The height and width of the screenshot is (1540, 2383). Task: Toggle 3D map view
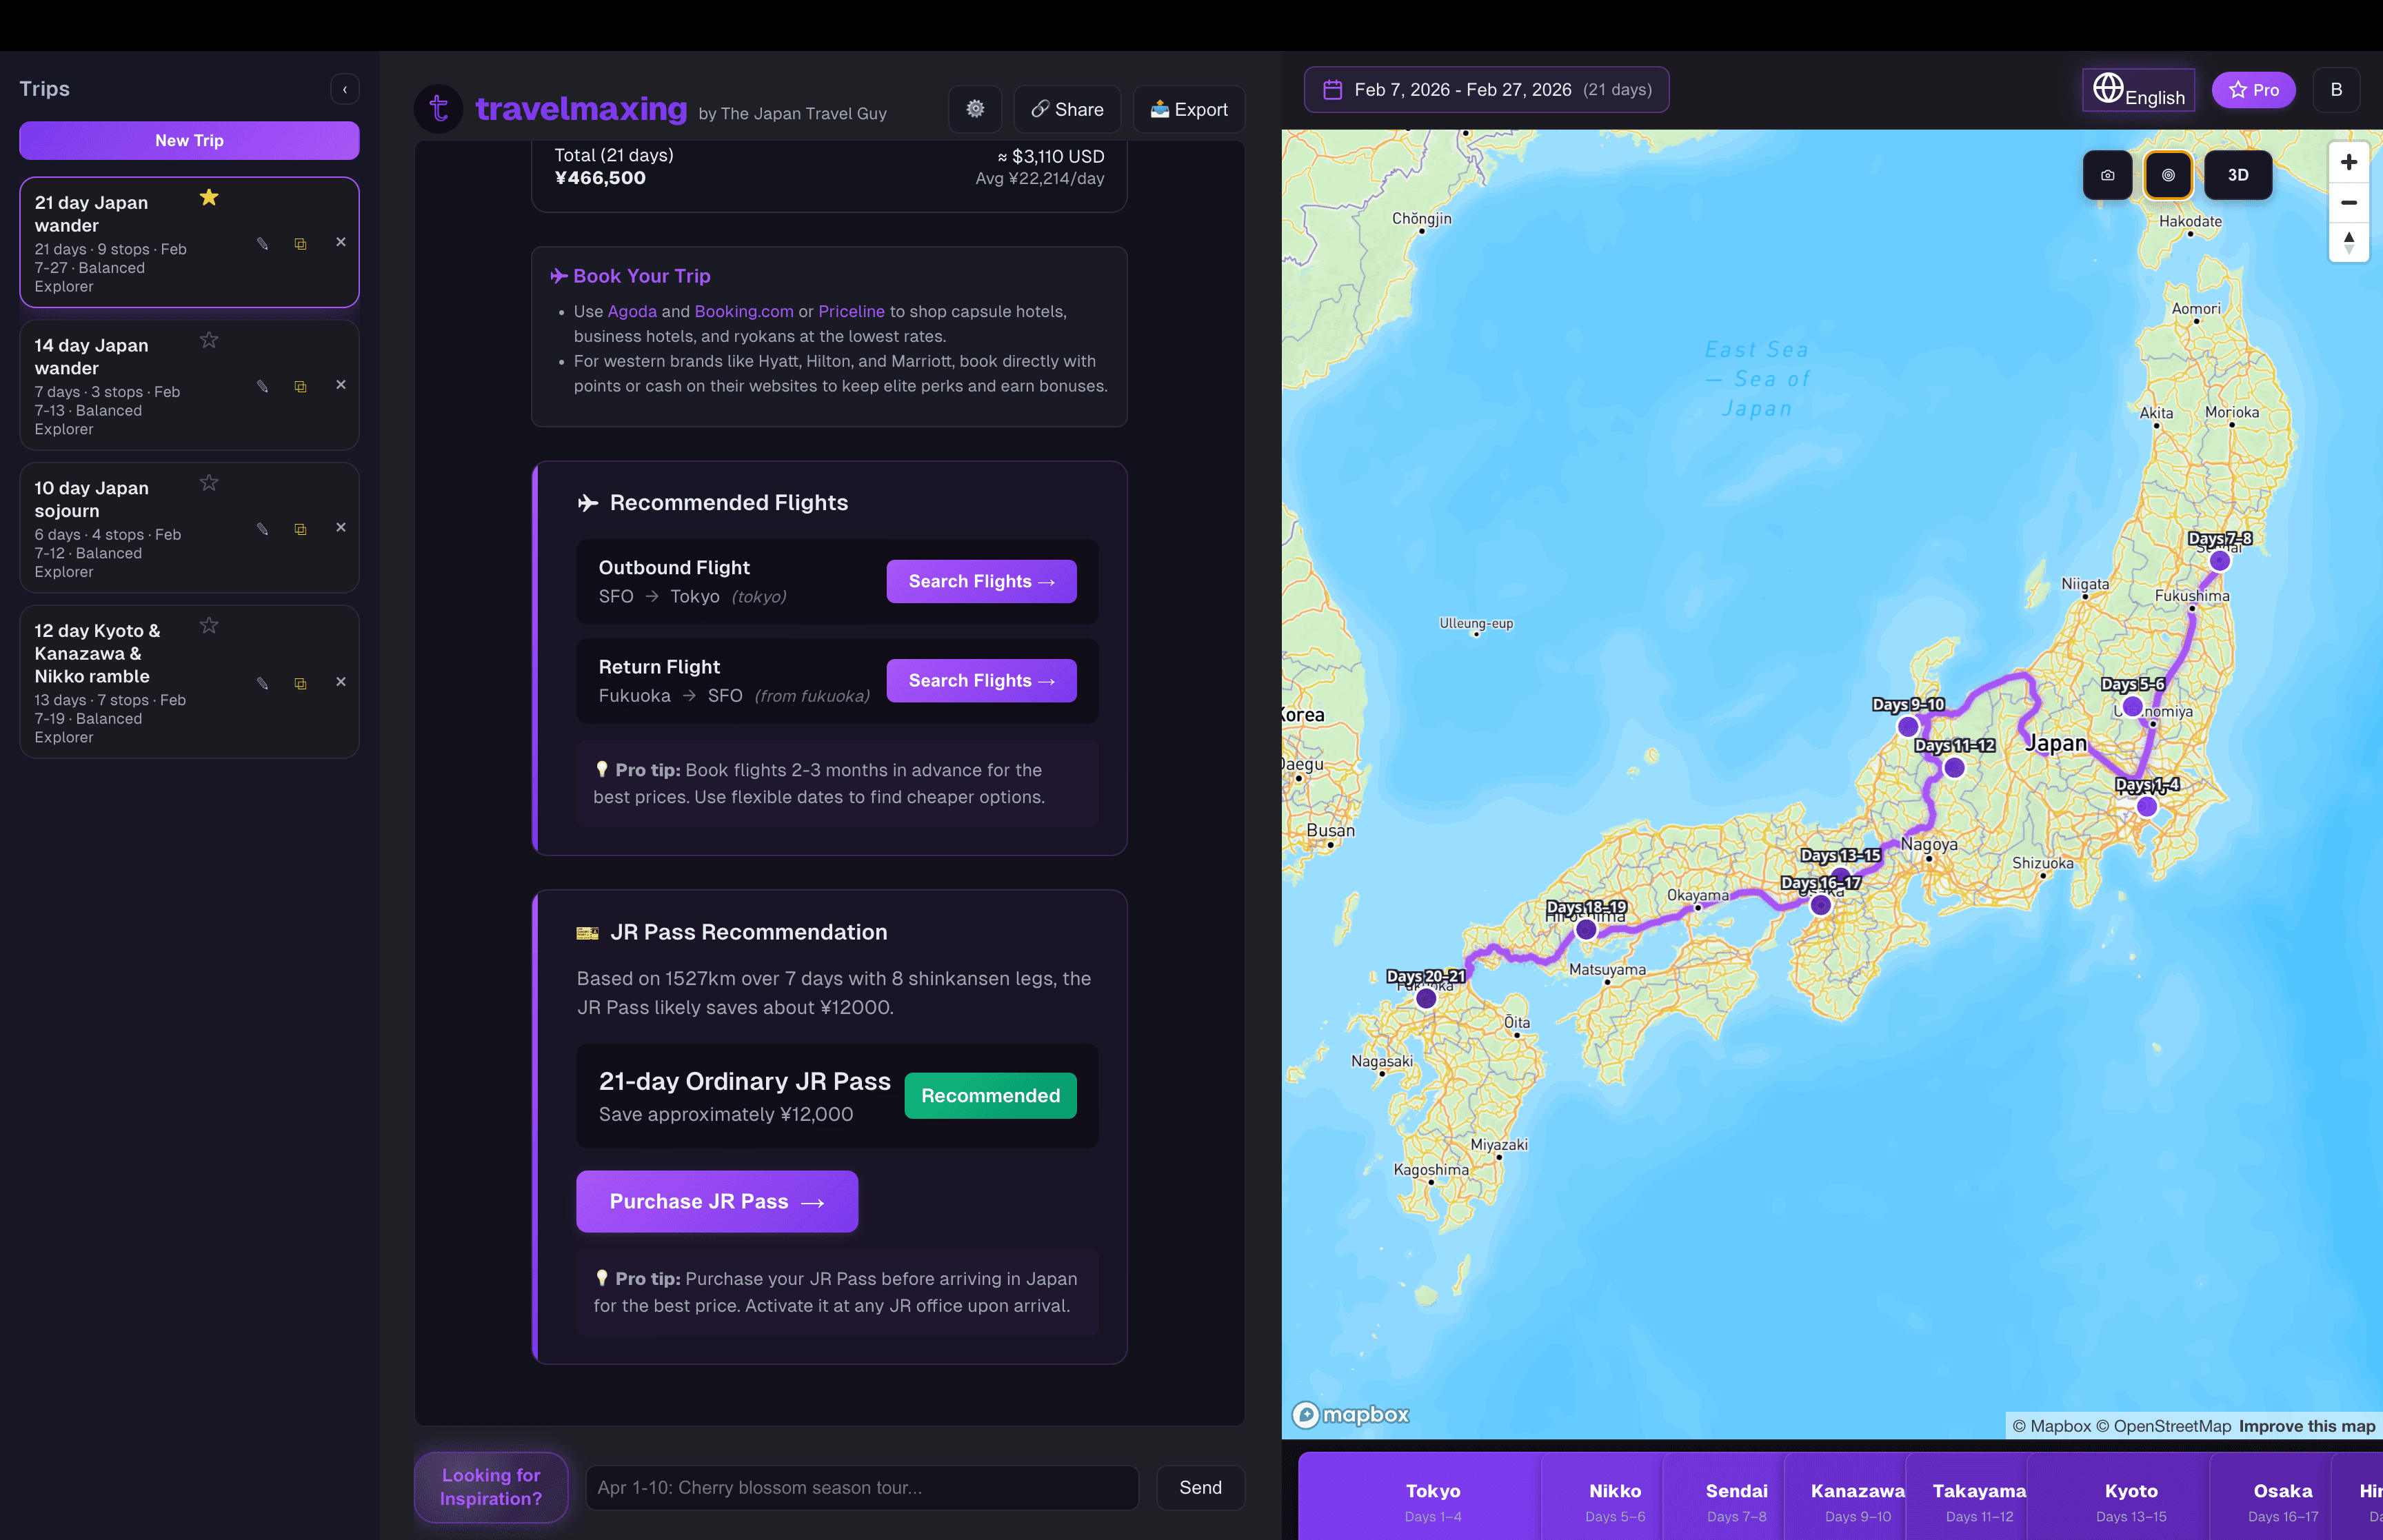click(x=2239, y=174)
